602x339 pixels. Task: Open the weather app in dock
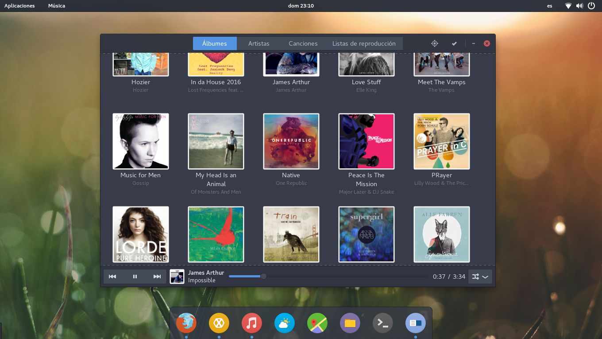[x=285, y=323]
